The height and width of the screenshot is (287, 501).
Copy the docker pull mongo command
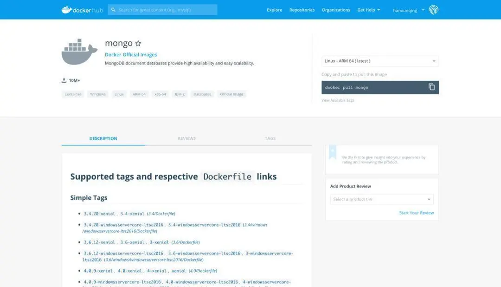[x=431, y=87]
